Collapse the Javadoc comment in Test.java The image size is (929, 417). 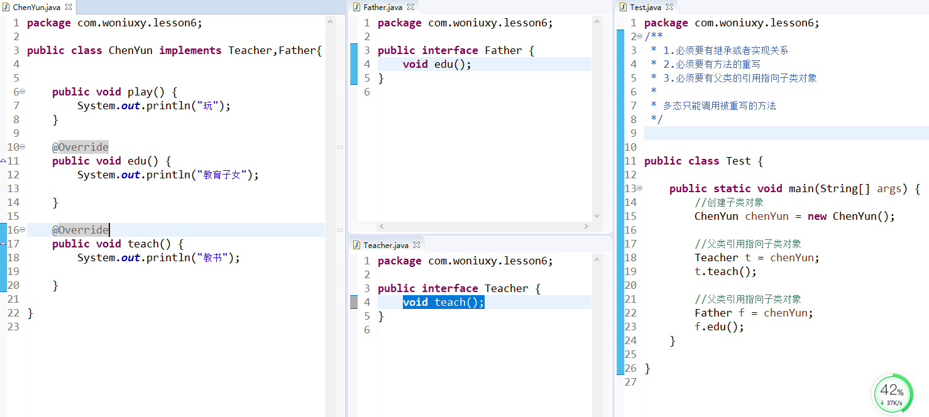[x=640, y=36]
